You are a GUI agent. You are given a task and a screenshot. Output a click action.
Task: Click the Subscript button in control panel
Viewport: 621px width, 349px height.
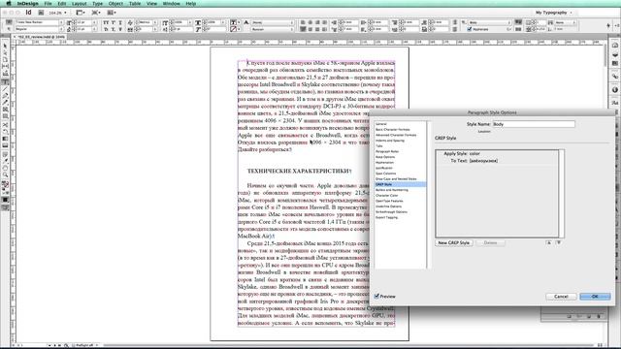(114, 29)
